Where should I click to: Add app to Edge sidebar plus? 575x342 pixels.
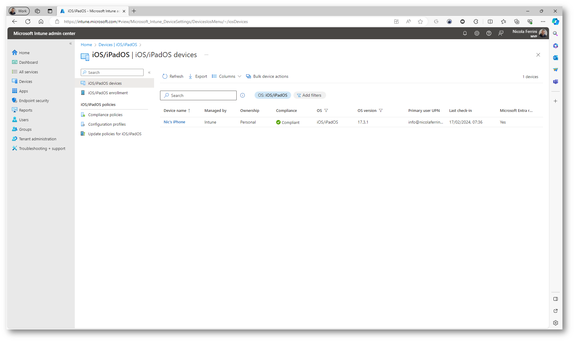point(556,101)
